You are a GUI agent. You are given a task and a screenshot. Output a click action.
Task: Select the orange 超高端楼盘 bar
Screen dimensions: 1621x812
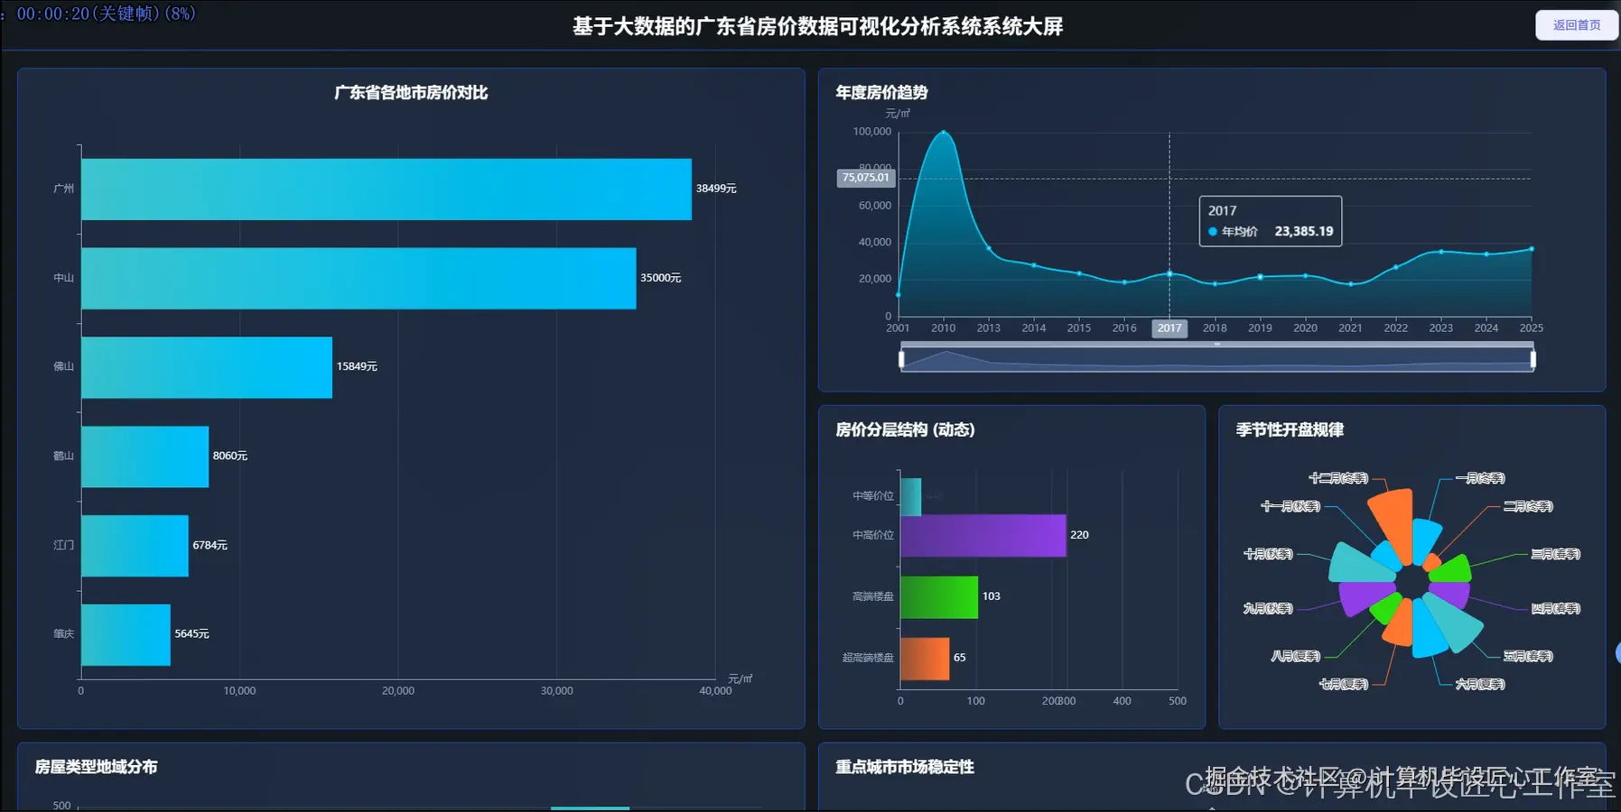tap(925, 659)
